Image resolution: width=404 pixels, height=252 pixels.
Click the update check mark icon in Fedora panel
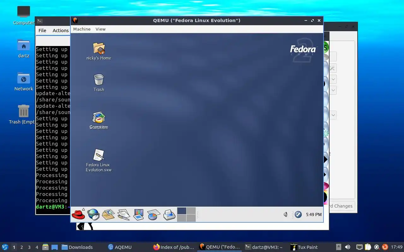click(x=298, y=215)
